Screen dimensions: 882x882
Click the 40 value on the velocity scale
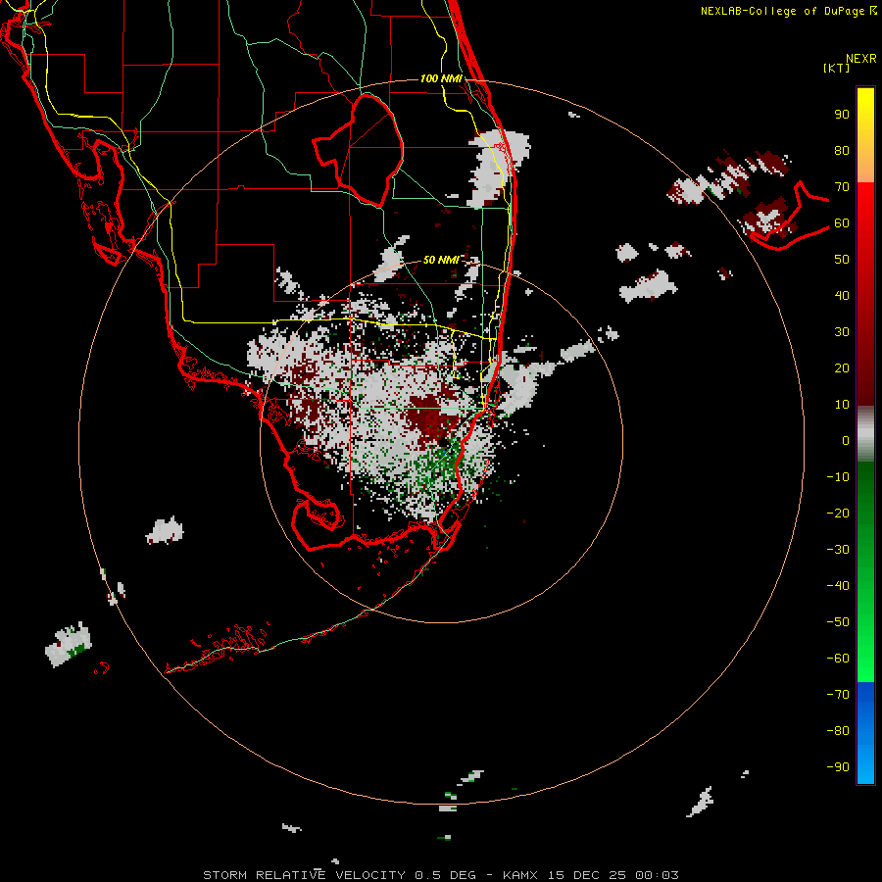[x=842, y=295]
